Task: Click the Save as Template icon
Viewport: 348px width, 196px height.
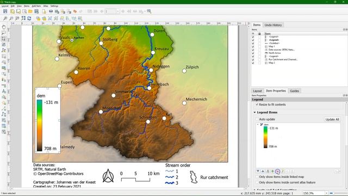Action: 36,11
